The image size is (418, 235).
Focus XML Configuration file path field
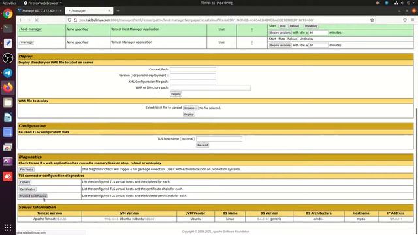click(x=193, y=82)
